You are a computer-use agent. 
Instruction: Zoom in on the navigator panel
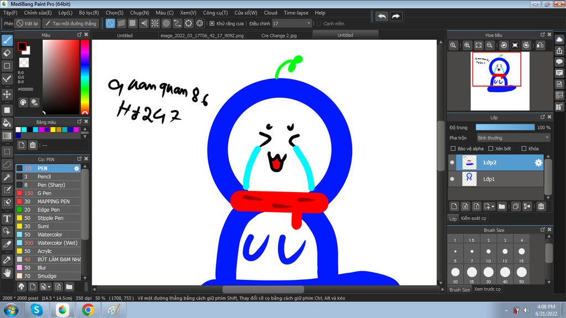(x=467, y=45)
